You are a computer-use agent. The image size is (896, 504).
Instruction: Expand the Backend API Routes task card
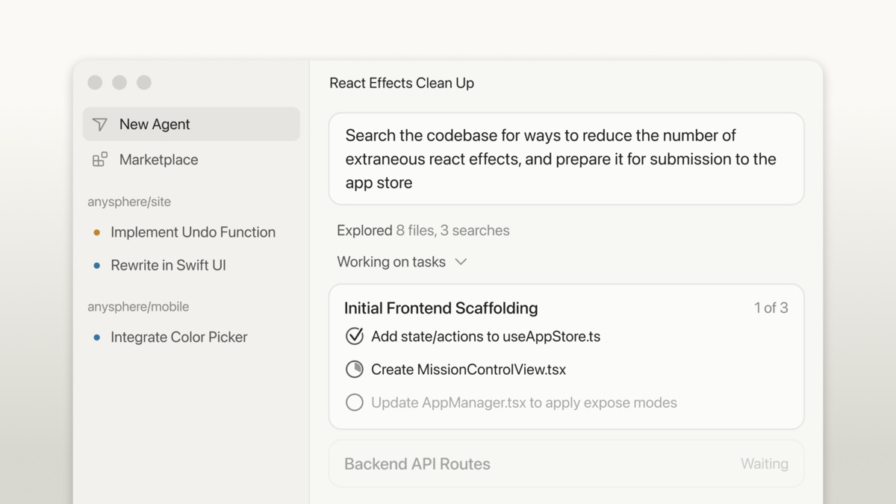click(565, 464)
